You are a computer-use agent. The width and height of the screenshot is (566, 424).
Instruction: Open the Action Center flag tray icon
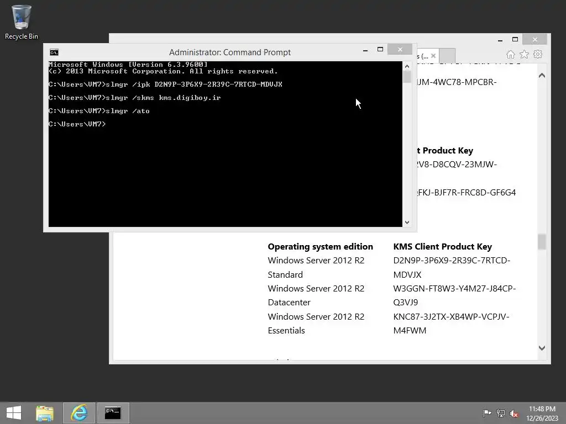[487, 413]
